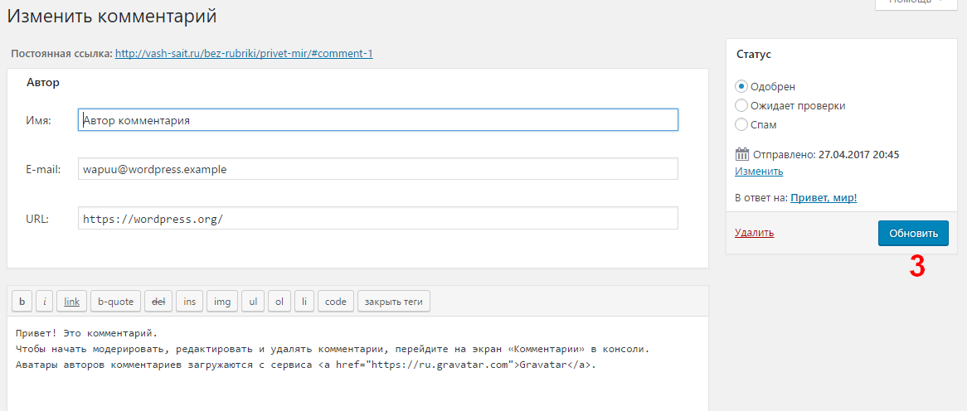Click the red 'Удалить' link
This screenshot has width=967, height=411.
[x=754, y=233]
